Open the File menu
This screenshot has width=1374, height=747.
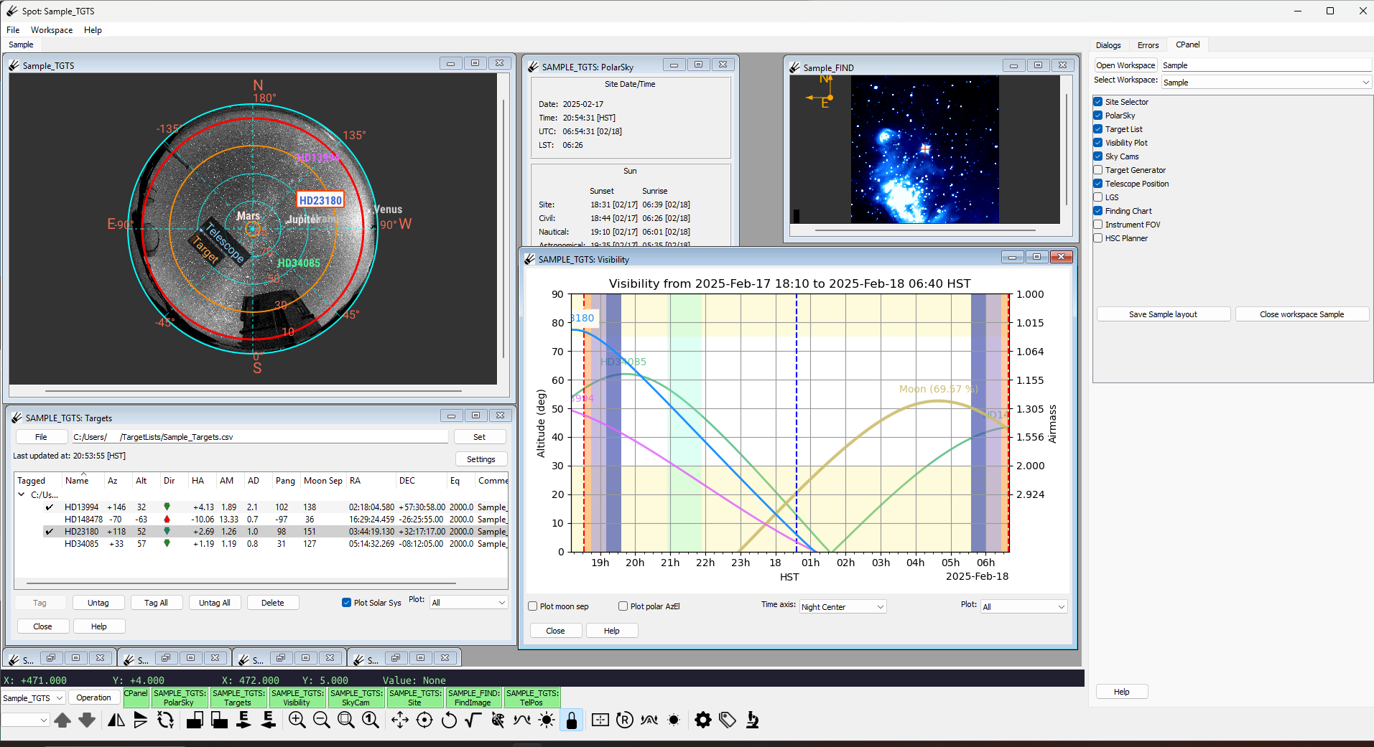13,30
